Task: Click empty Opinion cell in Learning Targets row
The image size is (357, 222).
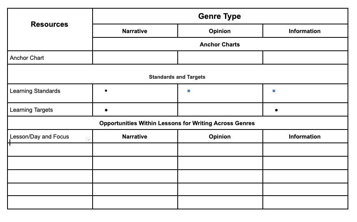Action: (219, 110)
